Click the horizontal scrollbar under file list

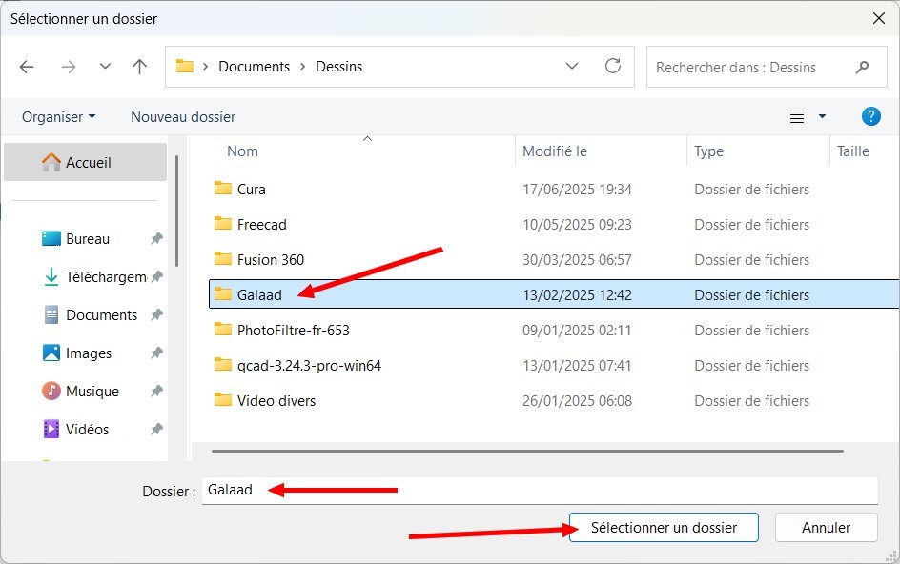coord(527,451)
